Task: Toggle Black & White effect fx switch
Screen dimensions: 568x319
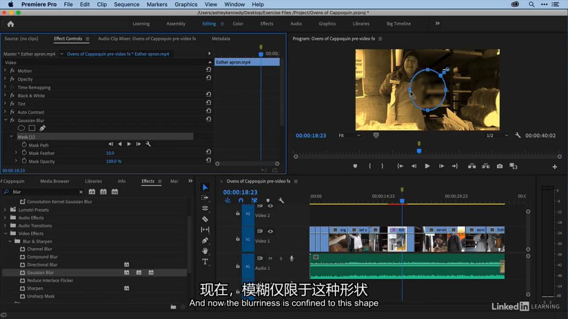Action: click(x=12, y=95)
